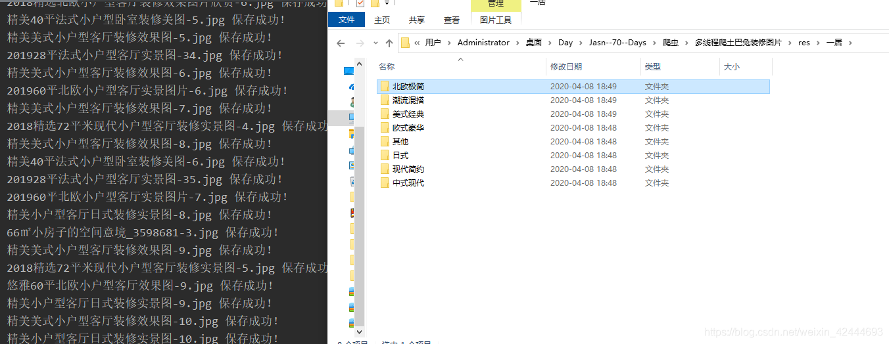Click the 潮流混搭 folder icon

pos(385,100)
